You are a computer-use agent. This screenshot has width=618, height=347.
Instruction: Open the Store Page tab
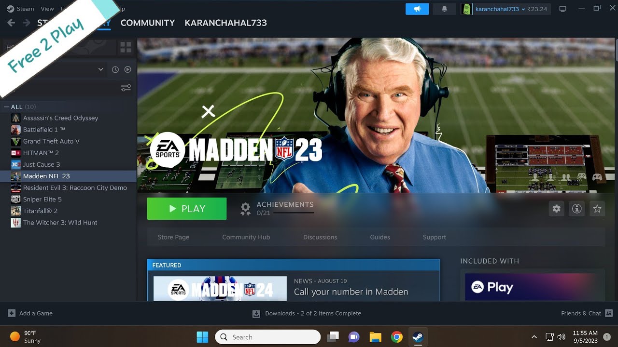click(173, 237)
